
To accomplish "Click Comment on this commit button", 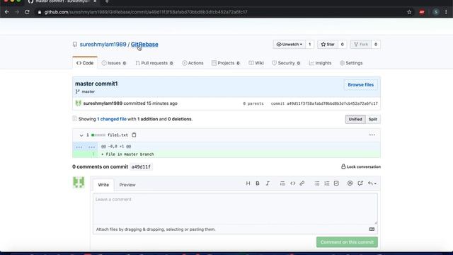I will pos(347,242).
